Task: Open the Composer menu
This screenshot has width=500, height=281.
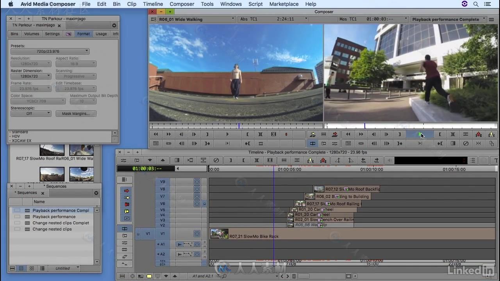Action: 182,4
